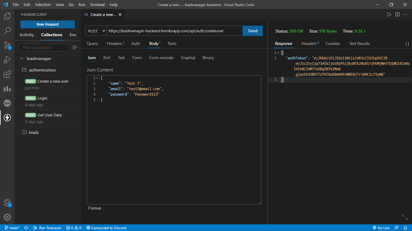
Task: Open the Test Results tab
Action: tap(359, 43)
